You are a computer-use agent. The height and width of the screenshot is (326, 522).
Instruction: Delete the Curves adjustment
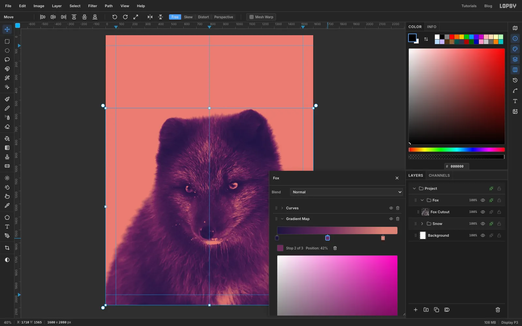[398, 208]
